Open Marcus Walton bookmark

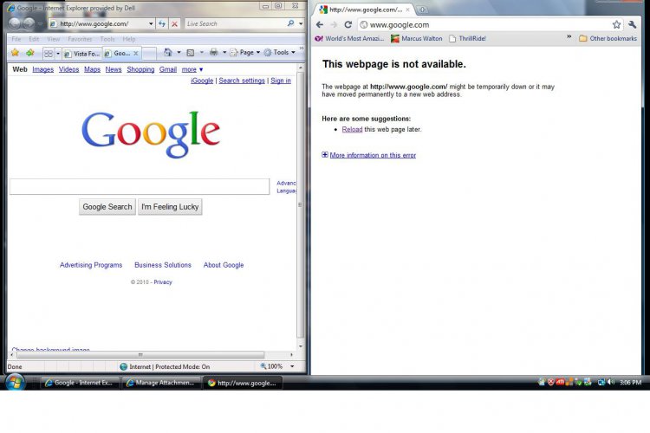pyautogui.click(x=417, y=38)
